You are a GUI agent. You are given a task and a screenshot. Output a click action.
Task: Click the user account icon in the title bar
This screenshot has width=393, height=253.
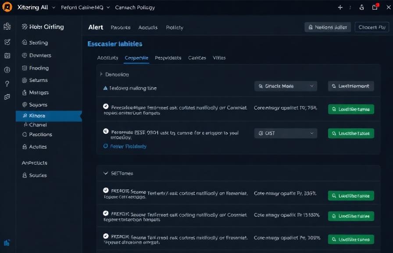tap(361, 7)
